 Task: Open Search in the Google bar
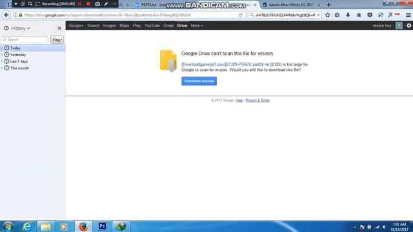click(x=93, y=26)
